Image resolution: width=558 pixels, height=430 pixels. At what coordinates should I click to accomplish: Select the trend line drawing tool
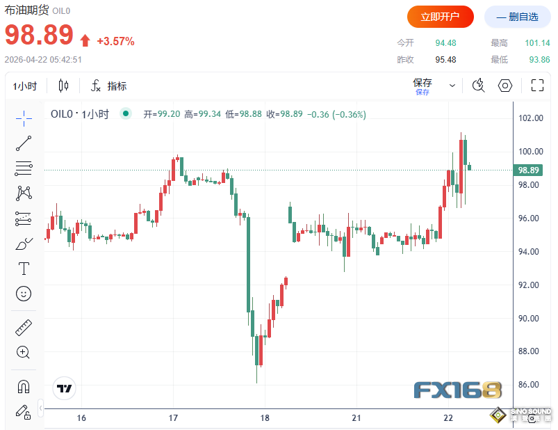24,143
